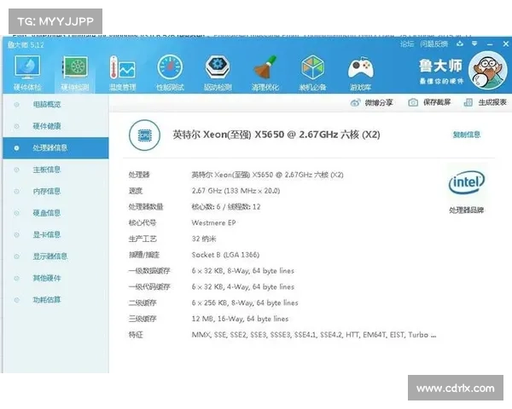This screenshot has height=409, width=512.
Task: Select 主板信息 motherboard info
Action: pyautogui.click(x=47, y=169)
